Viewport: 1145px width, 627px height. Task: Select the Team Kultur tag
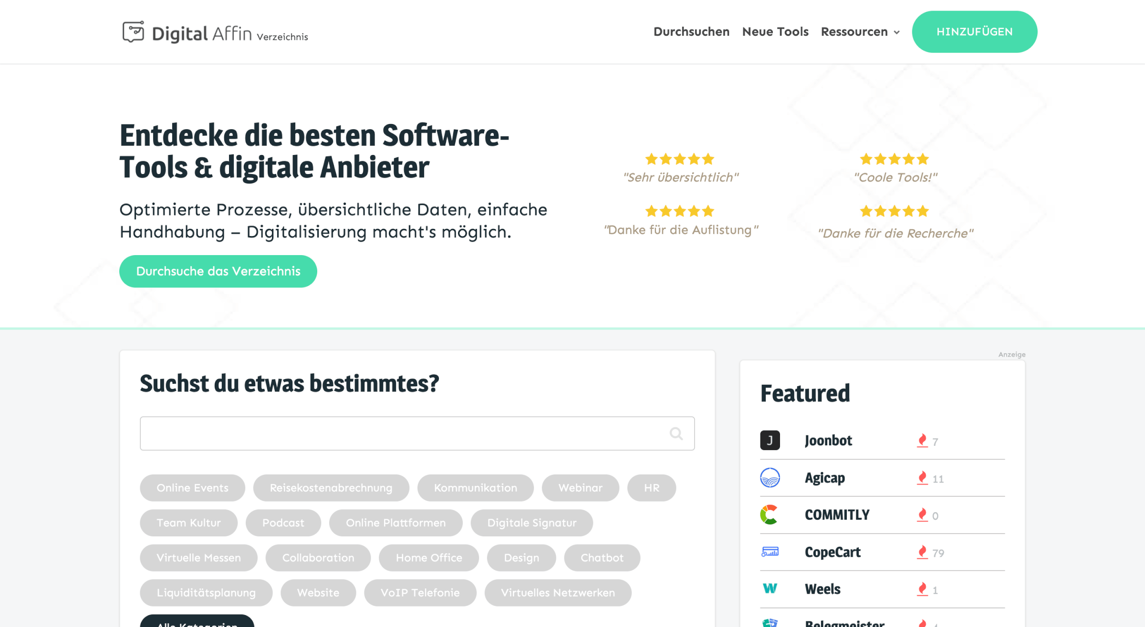click(x=188, y=523)
